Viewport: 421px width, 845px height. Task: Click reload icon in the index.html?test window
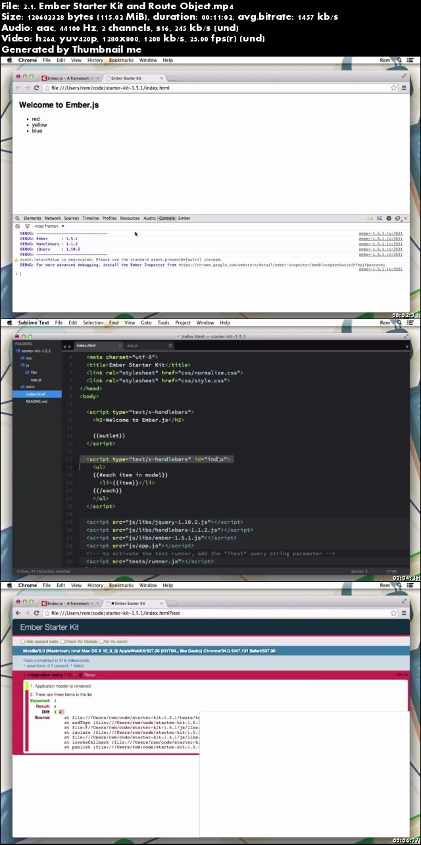point(36,613)
